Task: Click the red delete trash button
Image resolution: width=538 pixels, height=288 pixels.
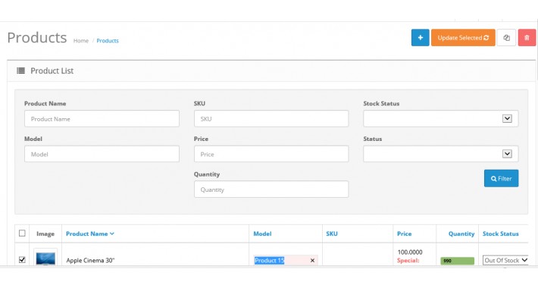Action: (527, 37)
